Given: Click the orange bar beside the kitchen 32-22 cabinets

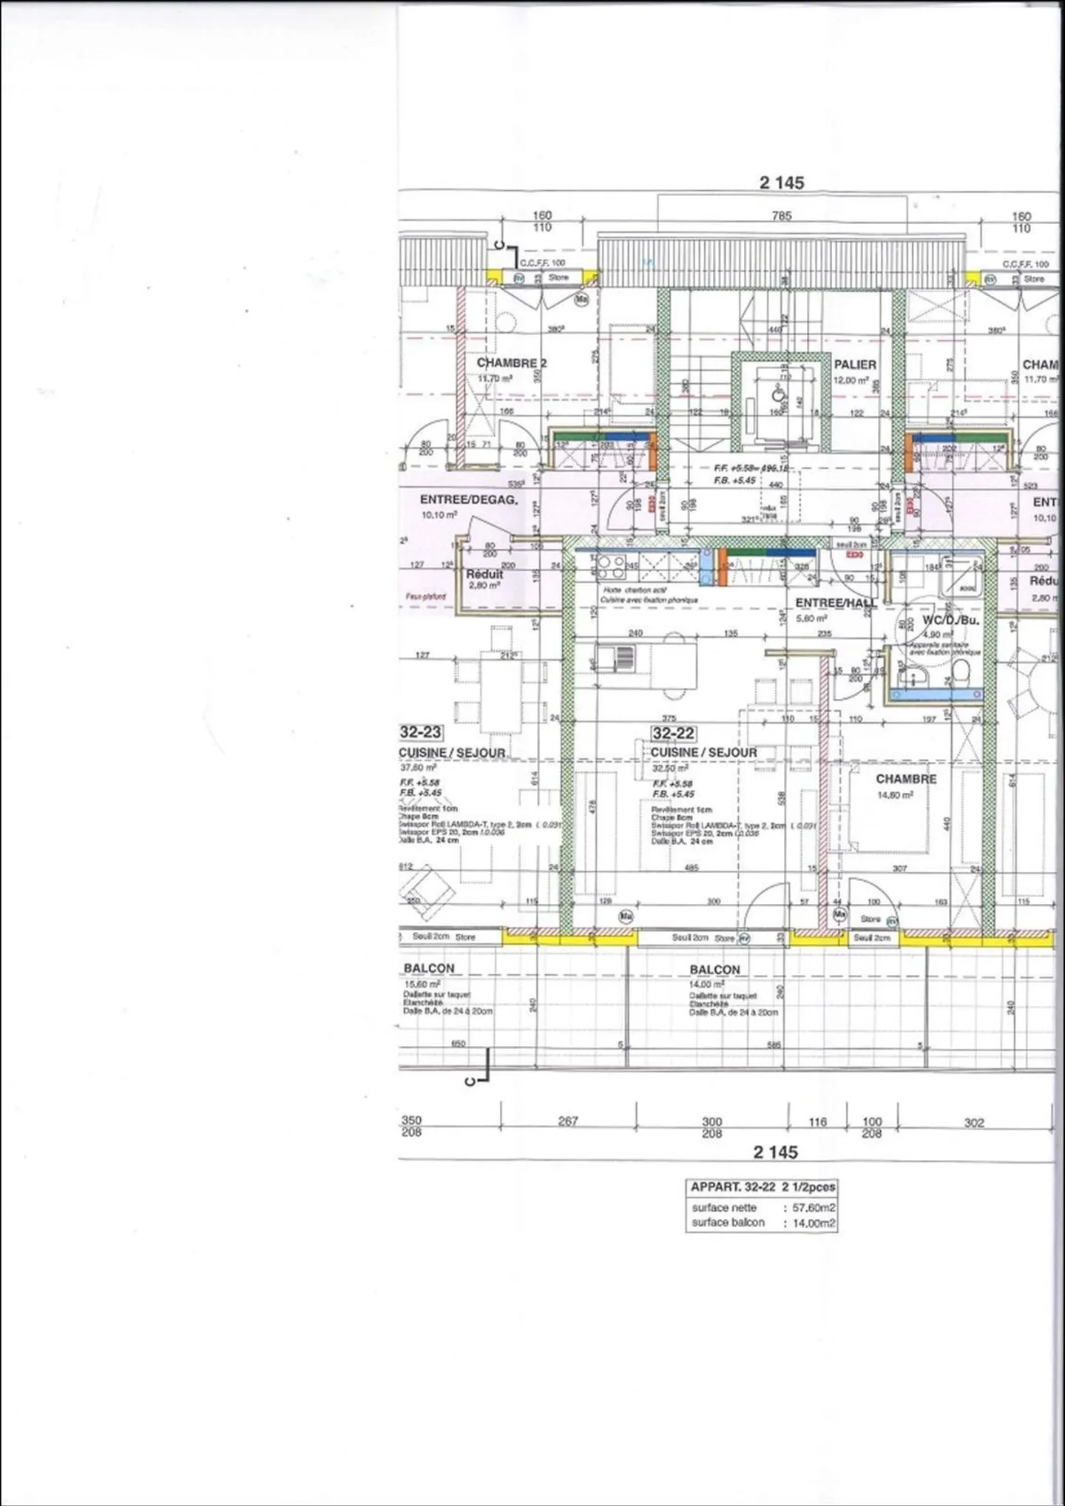Looking at the screenshot, I should (720, 568).
